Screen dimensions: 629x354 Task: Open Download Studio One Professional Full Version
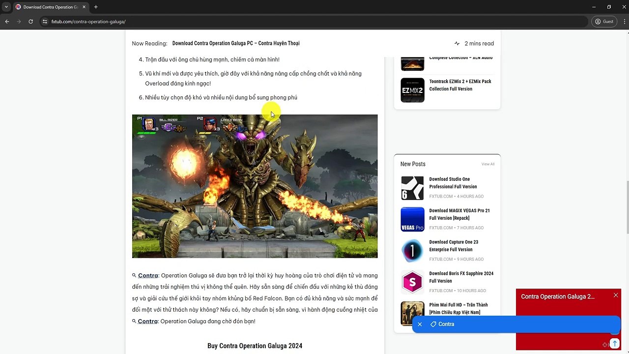coord(453,183)
